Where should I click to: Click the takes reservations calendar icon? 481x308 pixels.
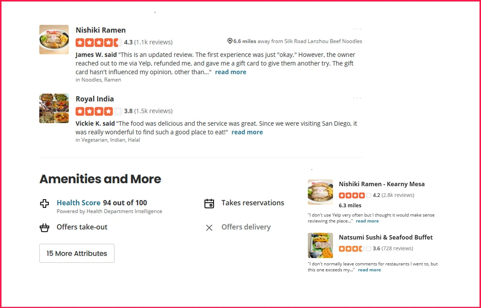pos(209,203)
